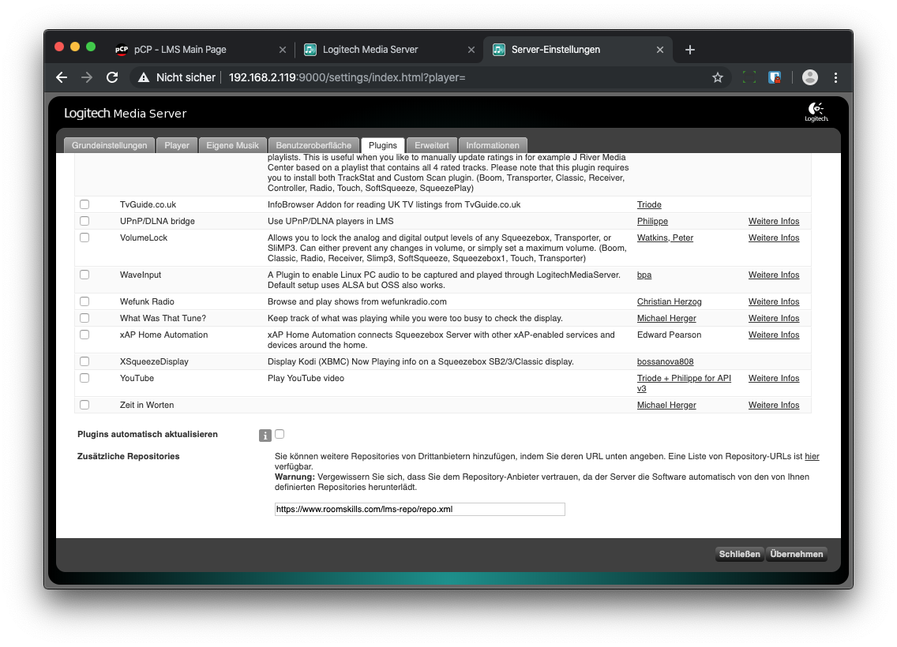Screen dimensions: 897x647
Task: Close the pCP - LMS Main Page tab
Action: (x=283, y=50)
